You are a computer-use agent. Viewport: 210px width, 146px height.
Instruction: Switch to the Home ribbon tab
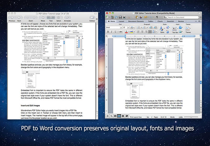point(111,21)
